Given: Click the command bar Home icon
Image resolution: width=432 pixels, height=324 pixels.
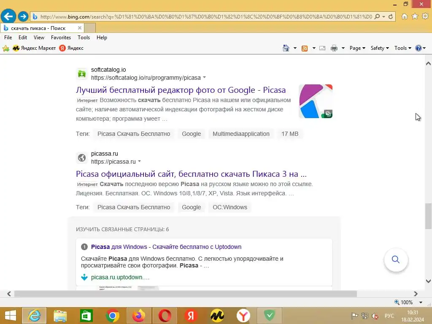Looking at the screenshot, I should pos(286,48).
